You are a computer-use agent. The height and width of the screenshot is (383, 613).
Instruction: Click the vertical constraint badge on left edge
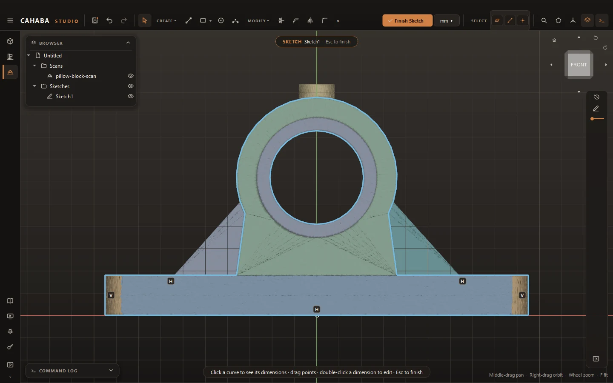[111, 295]
